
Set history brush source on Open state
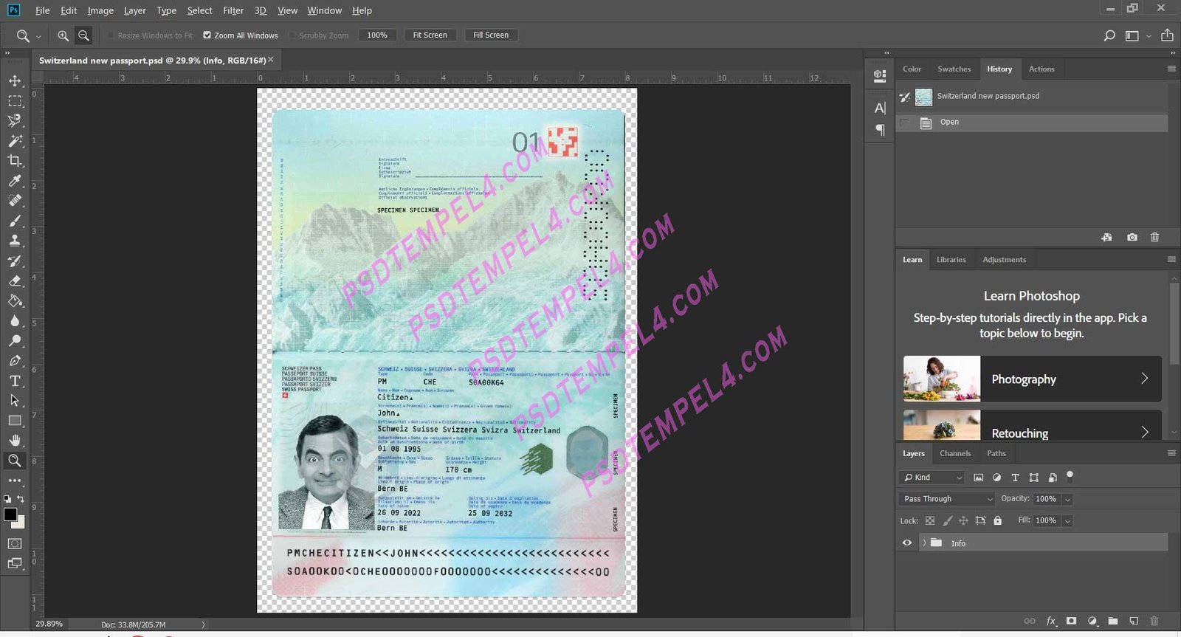[x=905, y=123]
